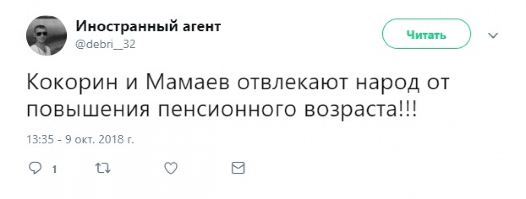
Task: Follow the user with the Читать button
Action: click(x=426, y=35)
